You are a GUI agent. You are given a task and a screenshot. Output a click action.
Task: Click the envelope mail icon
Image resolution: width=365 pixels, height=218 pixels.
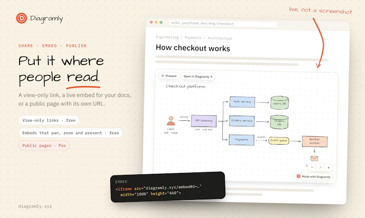314,158
